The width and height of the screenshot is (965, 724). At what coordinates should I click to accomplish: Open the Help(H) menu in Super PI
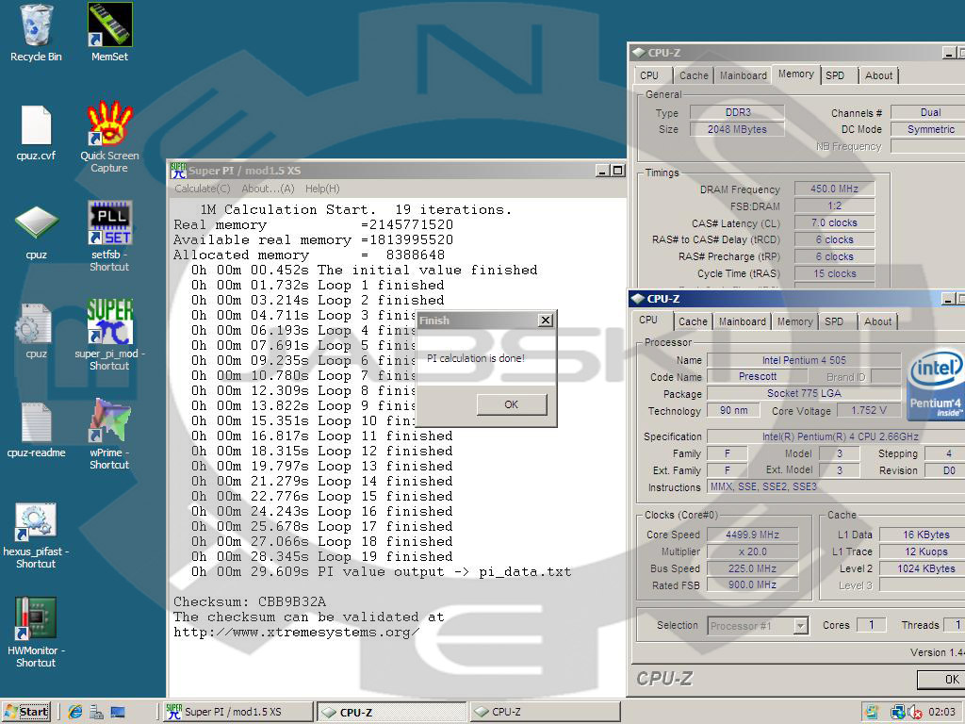[322, 189]
